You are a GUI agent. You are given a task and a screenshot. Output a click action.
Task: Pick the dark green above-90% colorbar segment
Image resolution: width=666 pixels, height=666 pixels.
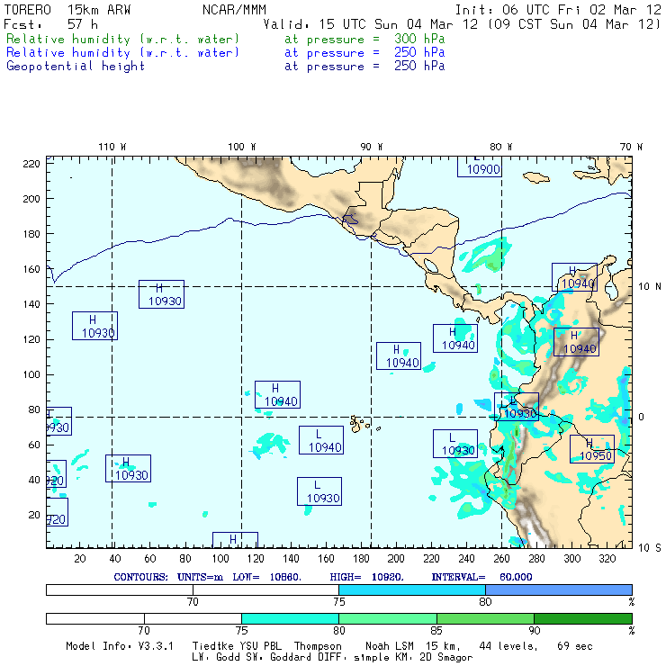coord(583,618)
